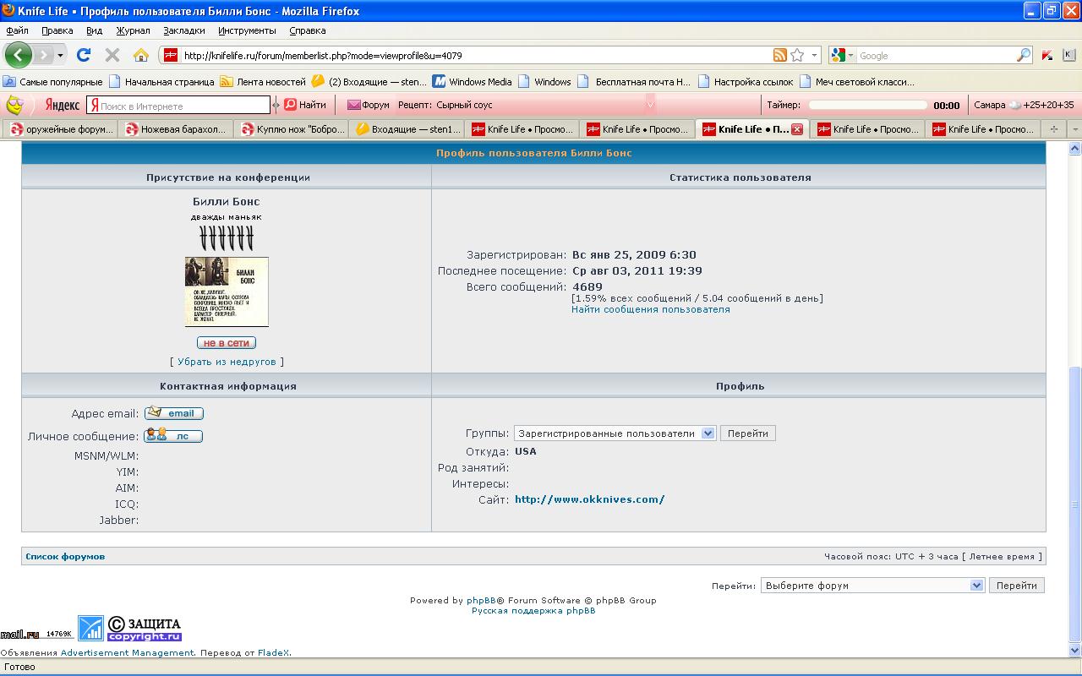Click the RSS feed icon in address bar
1082x676 pixels.
pyautogui.click(x=779, y=55)
